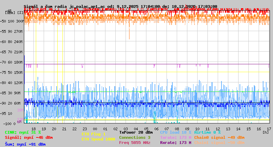Click the Chain0 signal -49 dBm label
Image resolution: width=273 pixels, height=147 pixels.
219,137
